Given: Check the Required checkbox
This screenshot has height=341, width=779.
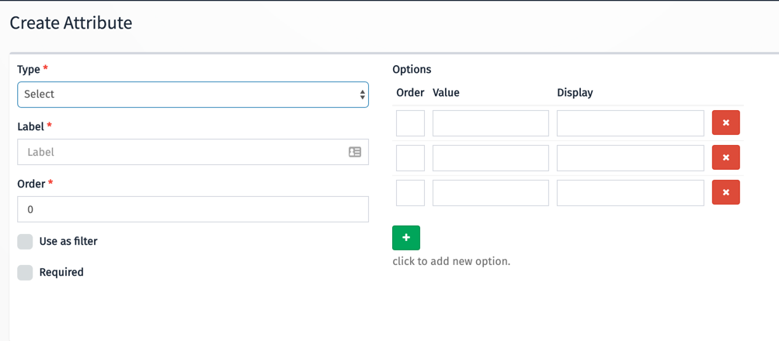Looking at the screenshot, I should tap(26, 273).
